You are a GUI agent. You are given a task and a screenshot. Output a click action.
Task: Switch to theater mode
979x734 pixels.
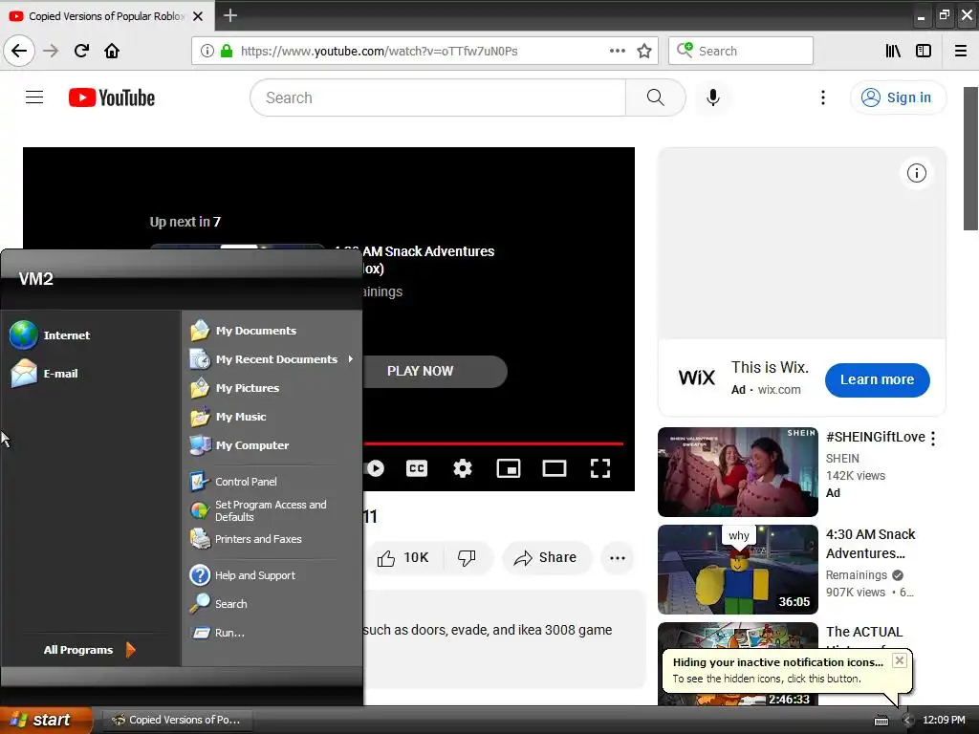coord(554,468)
